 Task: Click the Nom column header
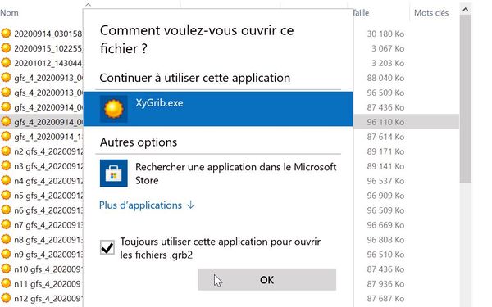point(9,13)
